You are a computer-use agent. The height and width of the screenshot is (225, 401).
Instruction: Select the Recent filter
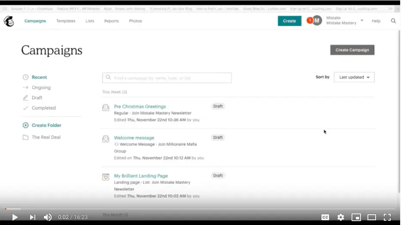40,77
